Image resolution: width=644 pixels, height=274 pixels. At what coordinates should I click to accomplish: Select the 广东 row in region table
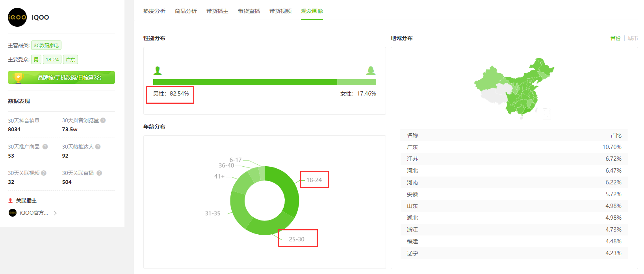514,147
